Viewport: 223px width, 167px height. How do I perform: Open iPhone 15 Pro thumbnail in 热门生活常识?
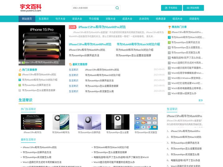click(x=33, y=122)
